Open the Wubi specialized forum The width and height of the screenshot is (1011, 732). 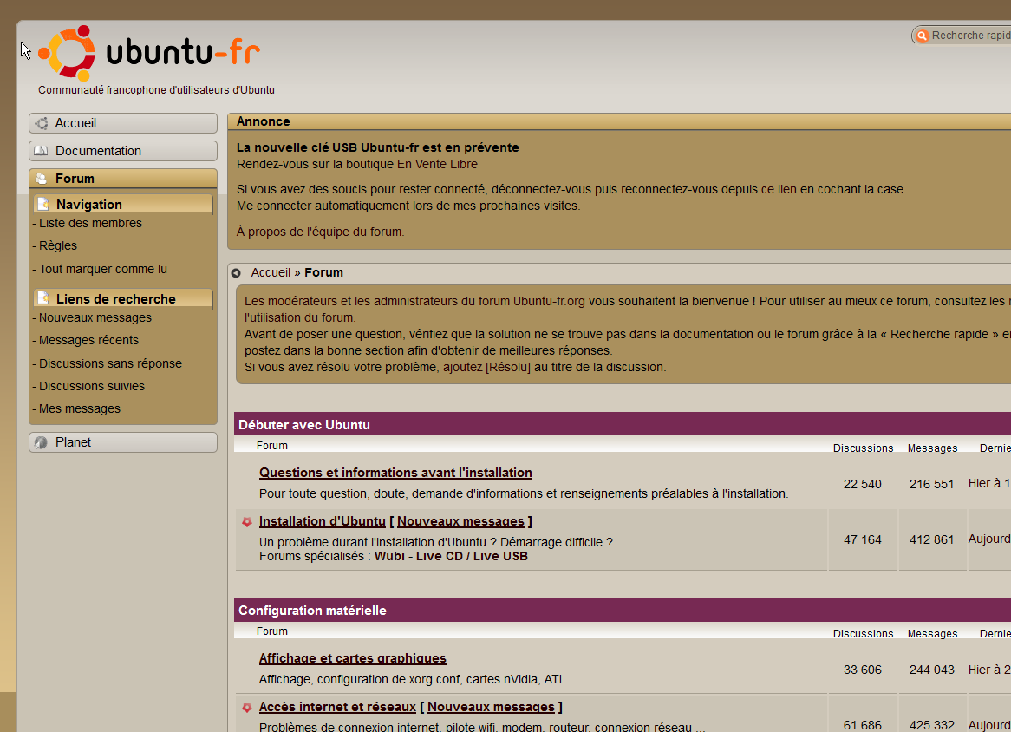(389, 556)
